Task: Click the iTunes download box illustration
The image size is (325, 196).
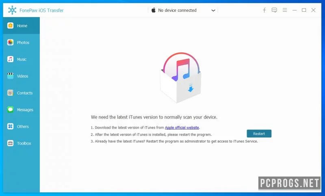Action: coord(181,78)
